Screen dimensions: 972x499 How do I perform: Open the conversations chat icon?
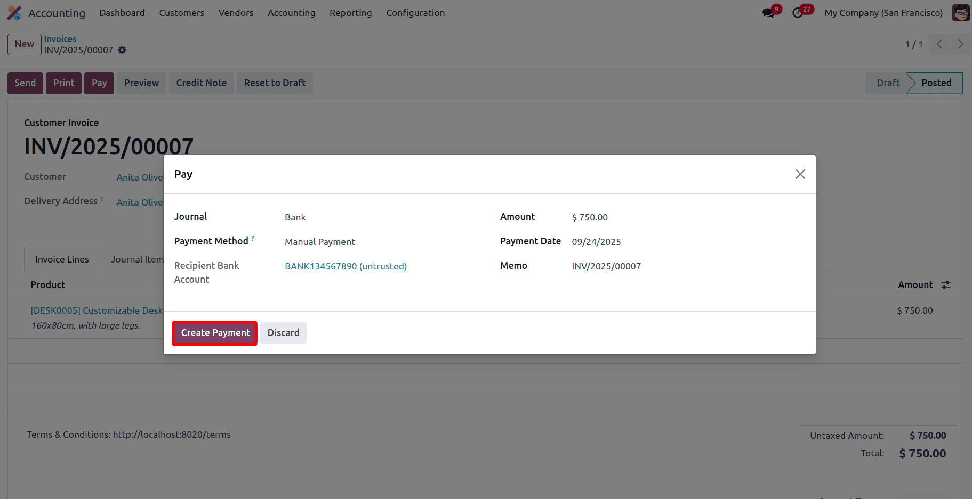(768, 13)
